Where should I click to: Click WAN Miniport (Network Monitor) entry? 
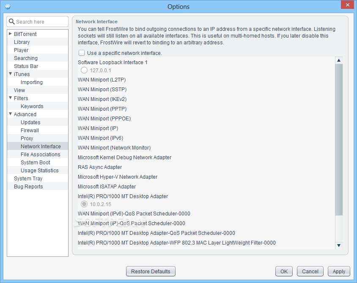pyautogui.click(x=114, y=148)
